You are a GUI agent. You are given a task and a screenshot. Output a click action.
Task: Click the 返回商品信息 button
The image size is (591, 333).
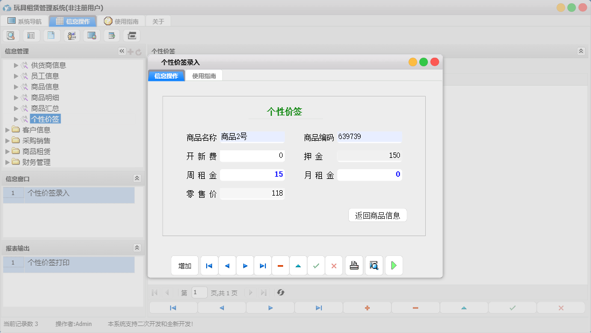point(377,214)
